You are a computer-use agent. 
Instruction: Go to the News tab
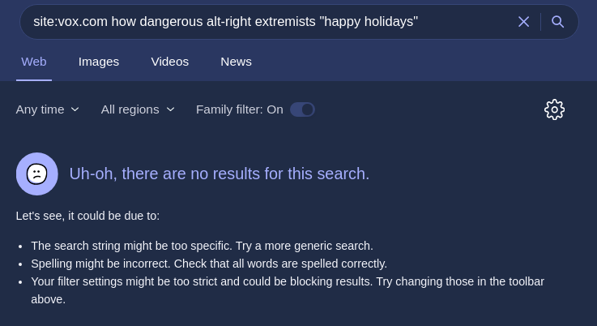tap(236, 62)
